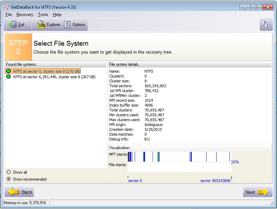This screenshot has height=209, width=277.
Task: Close the GetDataBack window
Action: point(268,7)
